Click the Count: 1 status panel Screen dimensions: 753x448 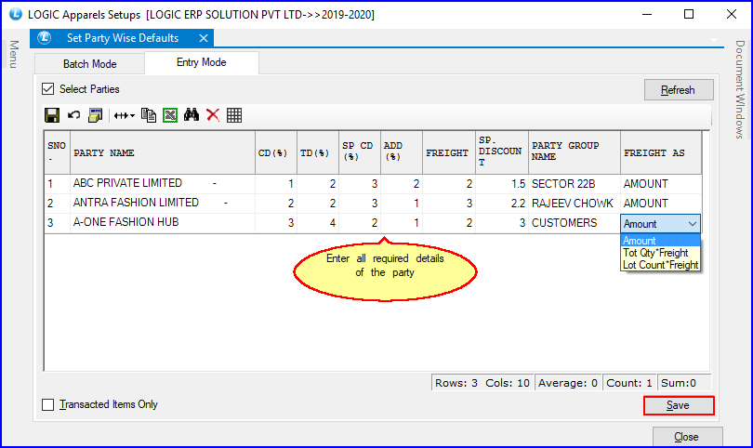pyautogui.click(x=629, y=383)
